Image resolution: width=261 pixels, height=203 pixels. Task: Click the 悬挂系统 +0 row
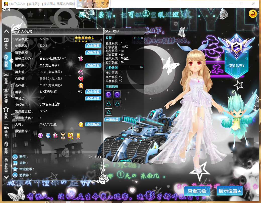tap(114, 43)
